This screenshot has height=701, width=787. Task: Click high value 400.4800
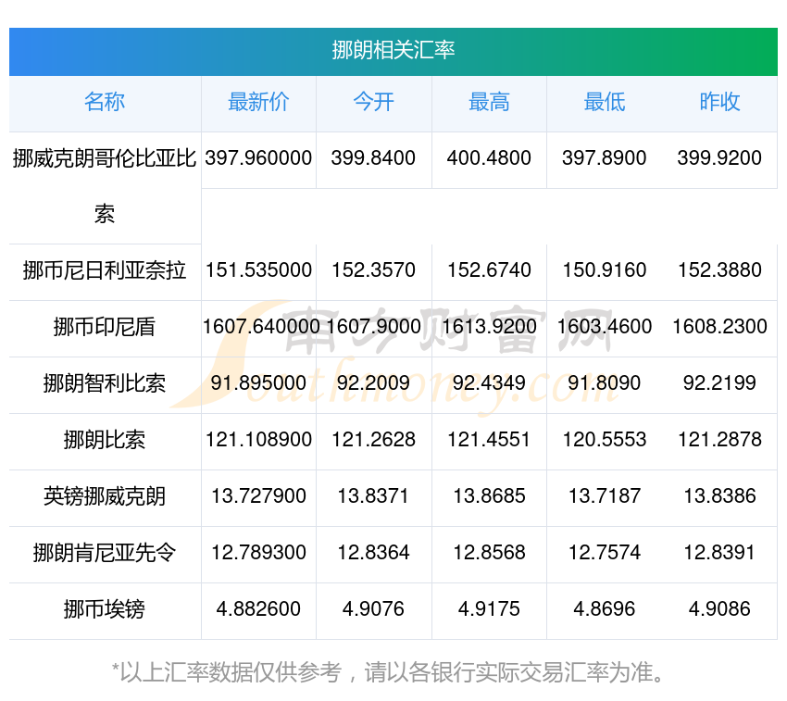(489, 158)
